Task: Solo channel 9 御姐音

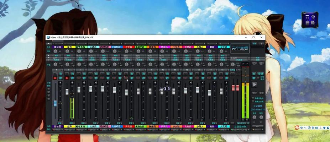Action: (x=155, y=74)
